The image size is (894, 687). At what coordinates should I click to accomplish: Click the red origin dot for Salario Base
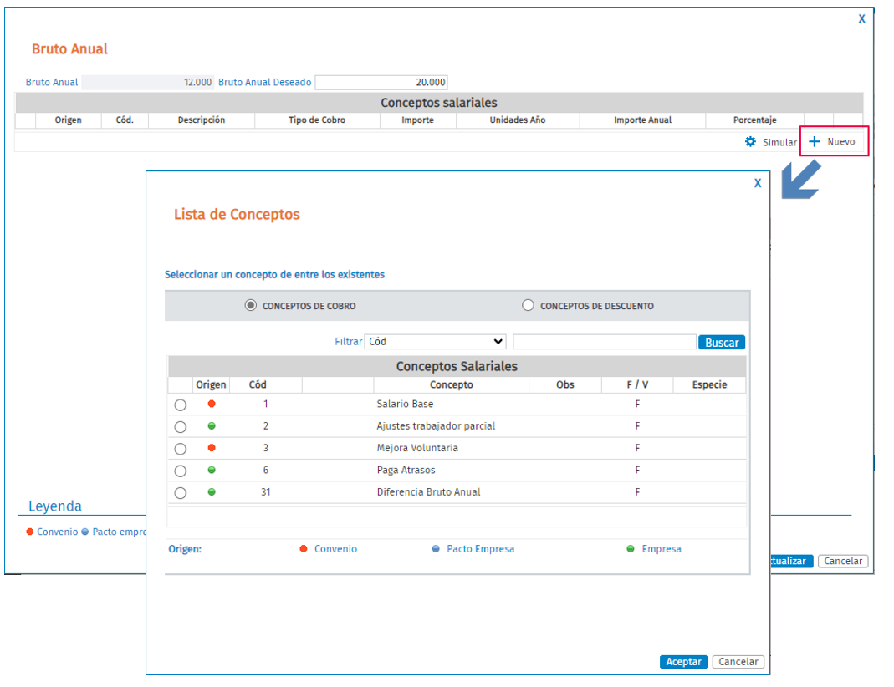point(212,404)
